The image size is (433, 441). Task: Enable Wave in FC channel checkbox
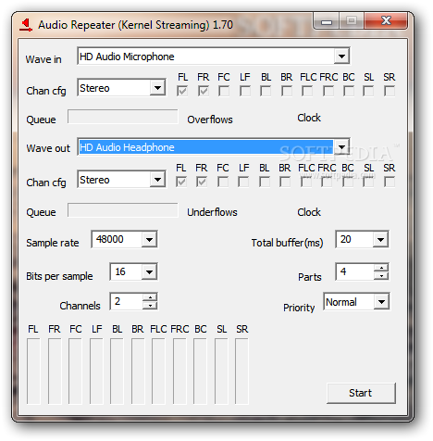[x=224, y=91]
